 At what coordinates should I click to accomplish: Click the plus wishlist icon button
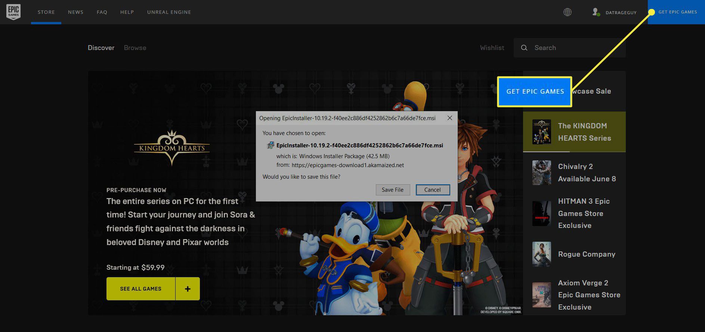(188, 289)
